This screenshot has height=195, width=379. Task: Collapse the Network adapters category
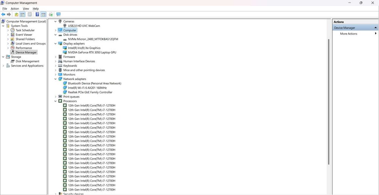pos(55,79)
